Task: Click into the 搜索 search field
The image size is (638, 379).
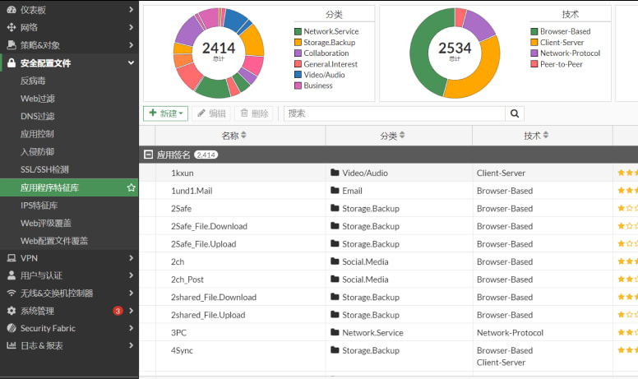Action: tap(395, 113)
